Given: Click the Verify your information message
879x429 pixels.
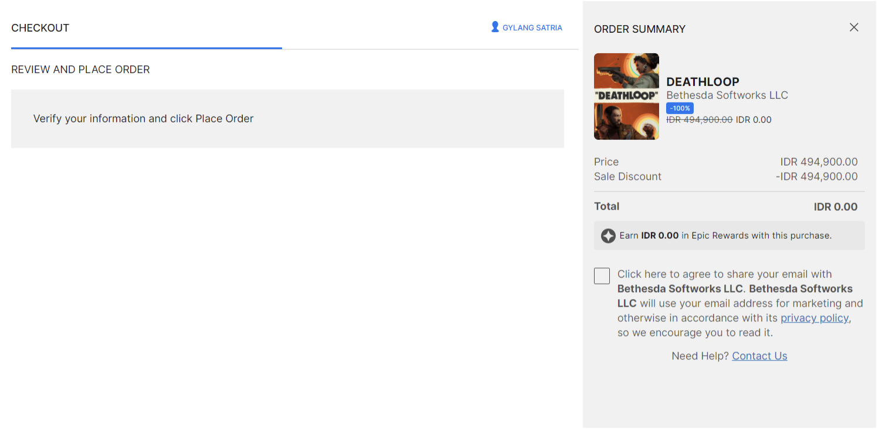Looking at the screenshot, I should pyautogui.click(x=143, y=119).
